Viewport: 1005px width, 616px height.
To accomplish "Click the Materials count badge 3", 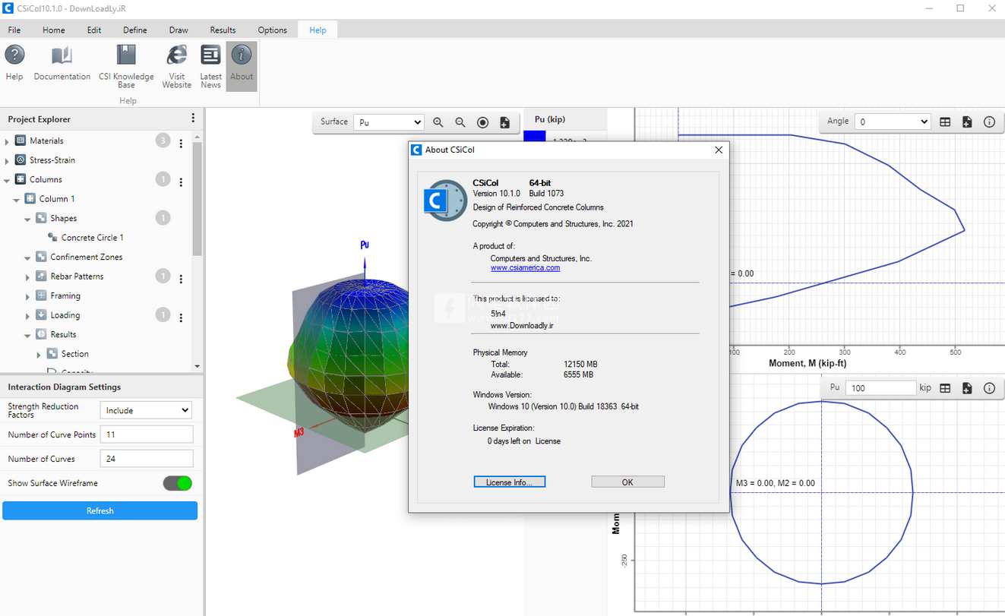I will (163, 141).
